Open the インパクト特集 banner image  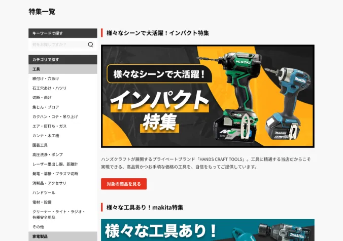(208, 96)
